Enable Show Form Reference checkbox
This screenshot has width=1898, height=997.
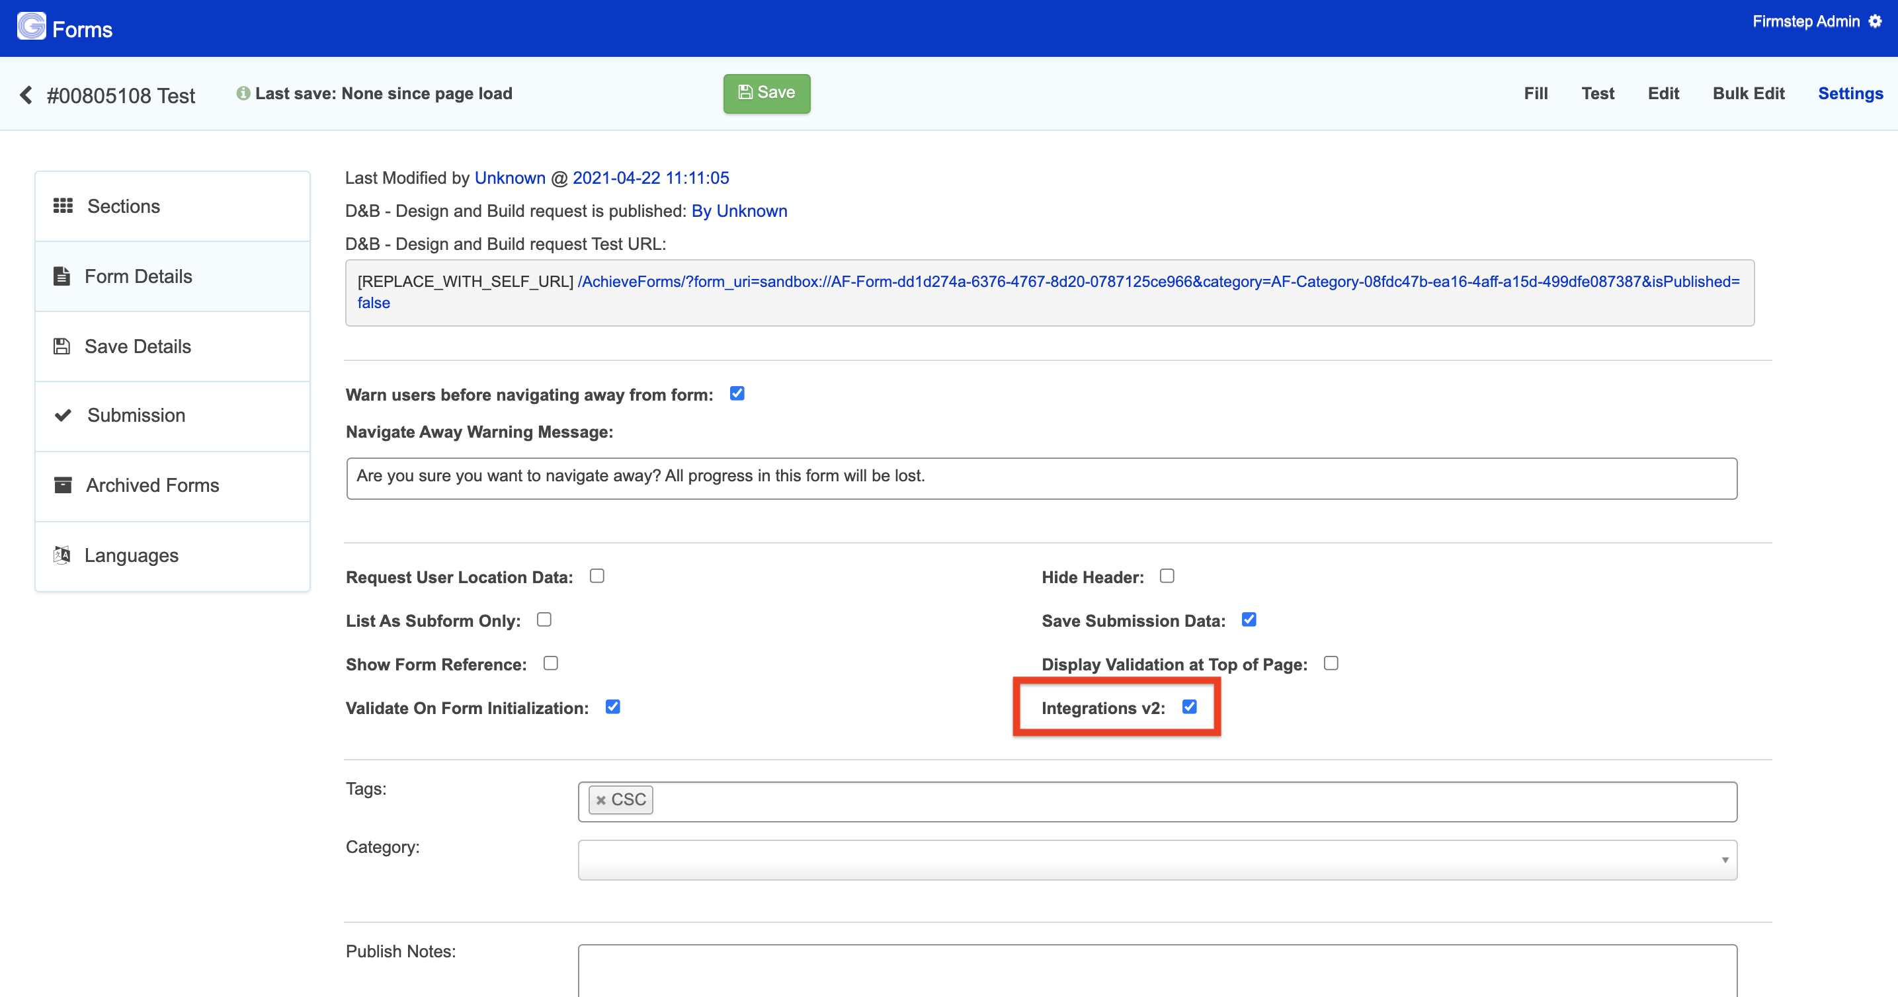point(550,662)
